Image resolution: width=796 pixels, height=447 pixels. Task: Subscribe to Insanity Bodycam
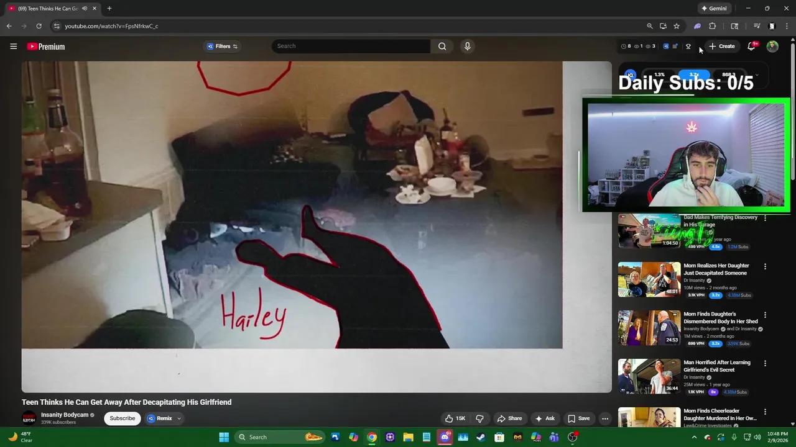click(123, 418)
